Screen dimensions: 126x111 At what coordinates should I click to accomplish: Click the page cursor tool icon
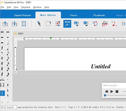tap(49, 24)
